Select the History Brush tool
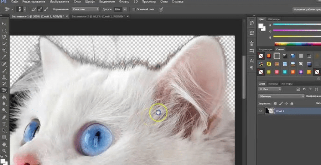This screenshot has height=165, width=321. [4, 84]
